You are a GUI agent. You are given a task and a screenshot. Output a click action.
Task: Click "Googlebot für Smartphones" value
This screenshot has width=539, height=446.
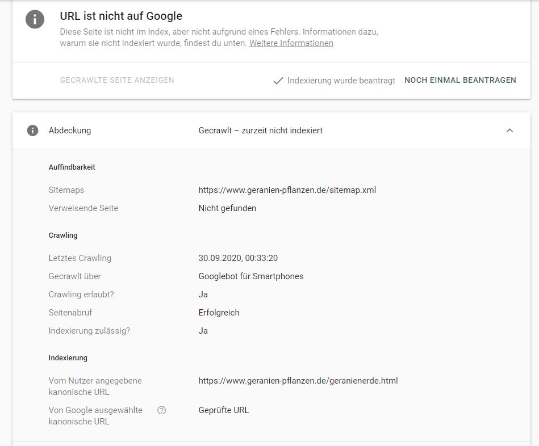[x=250, y=276]
